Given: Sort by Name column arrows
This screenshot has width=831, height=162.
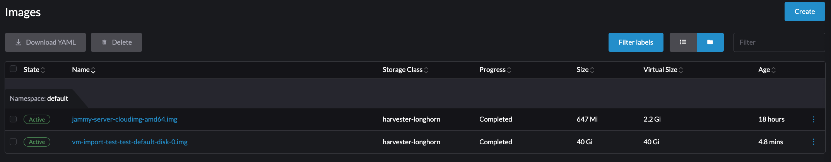Looking at the screenshot, I should click(x=93, y=70).
